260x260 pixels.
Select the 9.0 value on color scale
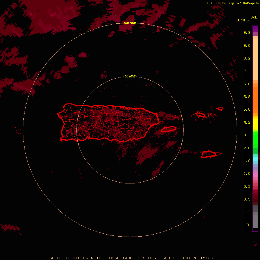coord(247,46)
